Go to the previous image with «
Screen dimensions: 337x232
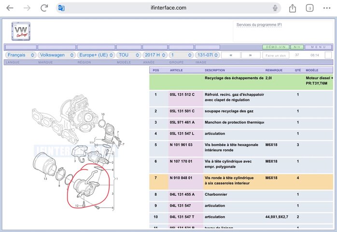[231, 55]
